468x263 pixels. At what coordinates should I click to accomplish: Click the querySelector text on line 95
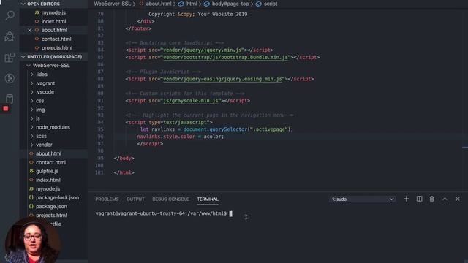point(228,129)
